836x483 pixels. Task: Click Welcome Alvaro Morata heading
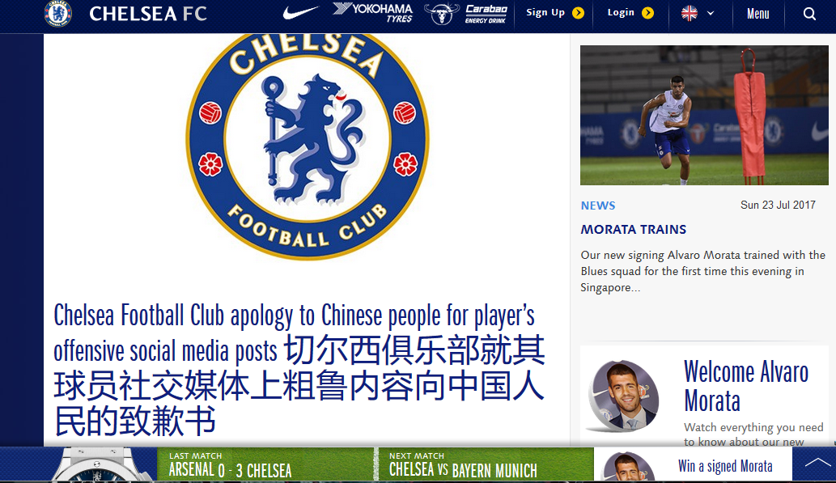click(746, 387)
